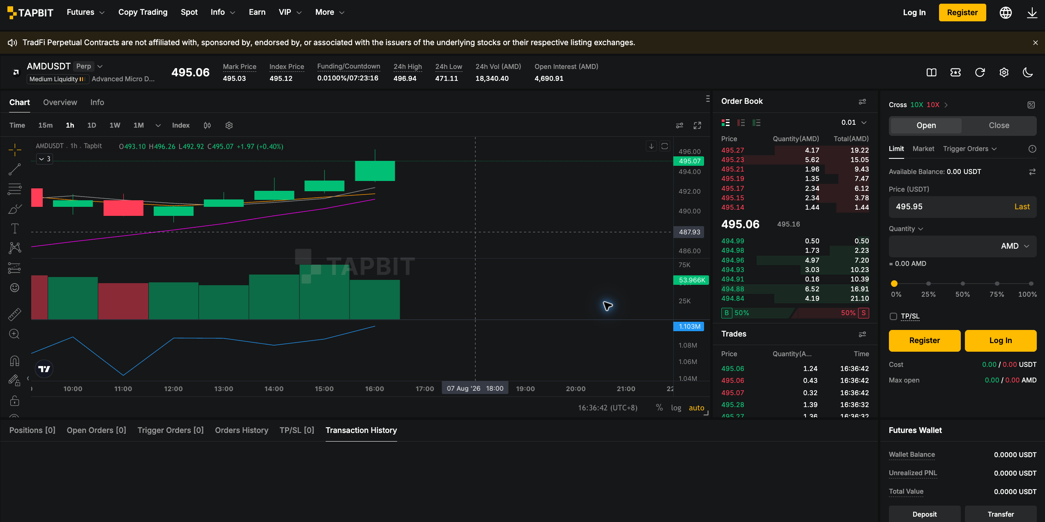The height and width of the screenshot is (522, 1045).
Task: Switch order side to Close
Action: (x=999, y=126)
